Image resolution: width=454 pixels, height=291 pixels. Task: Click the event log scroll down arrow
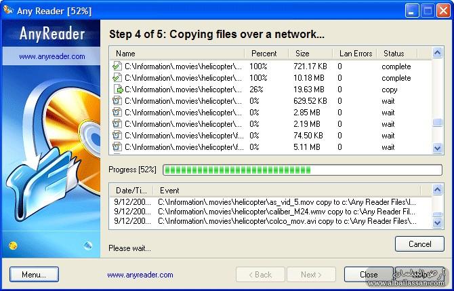click(437, 223)
